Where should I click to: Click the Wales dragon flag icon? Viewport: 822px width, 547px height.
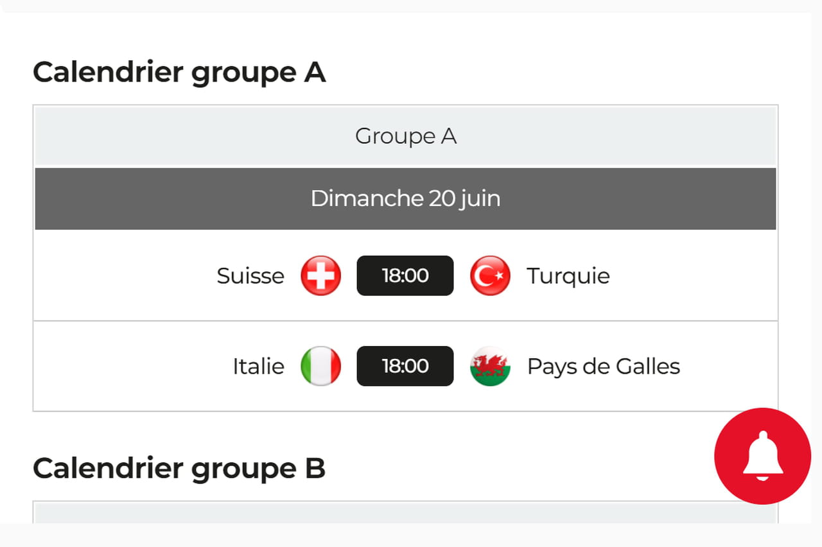pos(490,366)
